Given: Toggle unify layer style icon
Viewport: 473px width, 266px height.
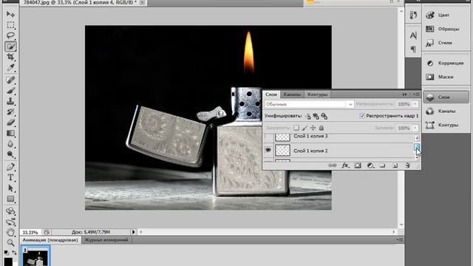Looking at the screenshot, I should [x=324, y=116].
